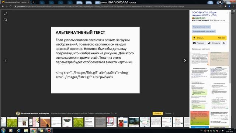Select the orange-brown thumbnail in the filmstrip
Screen dimensions: 236x133
tap(45, 122)
